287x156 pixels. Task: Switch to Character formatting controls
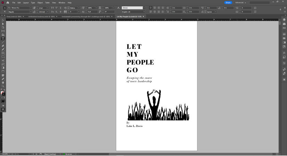tap(5, 8)
